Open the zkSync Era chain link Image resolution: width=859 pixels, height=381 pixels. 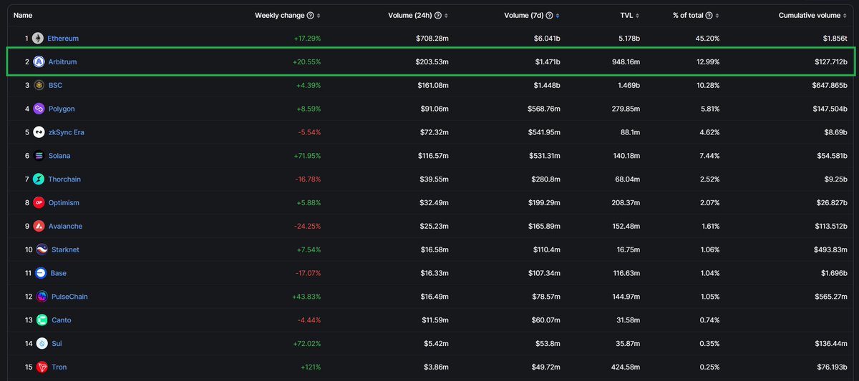(x=67, y=132)
